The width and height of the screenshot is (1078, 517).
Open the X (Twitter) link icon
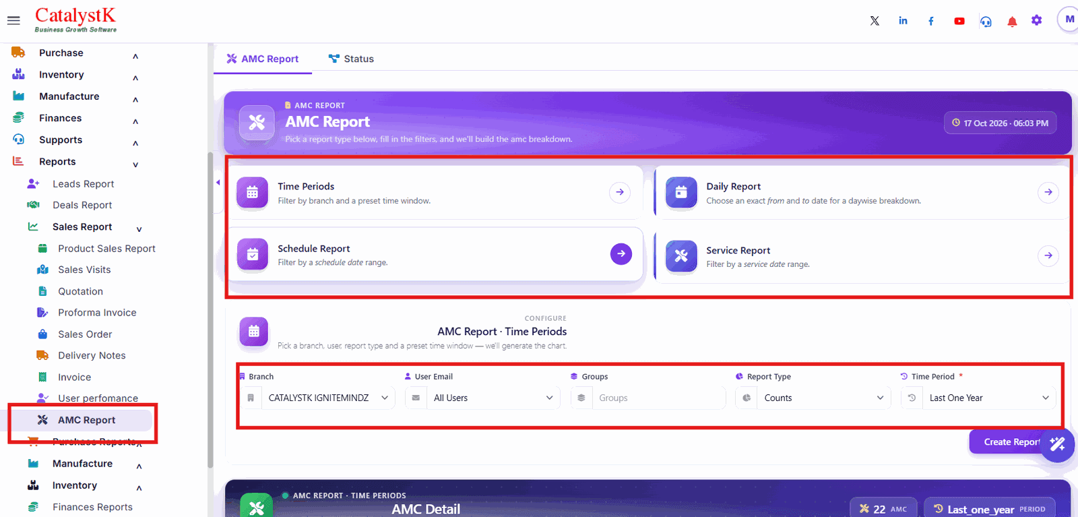coord(875,21)
